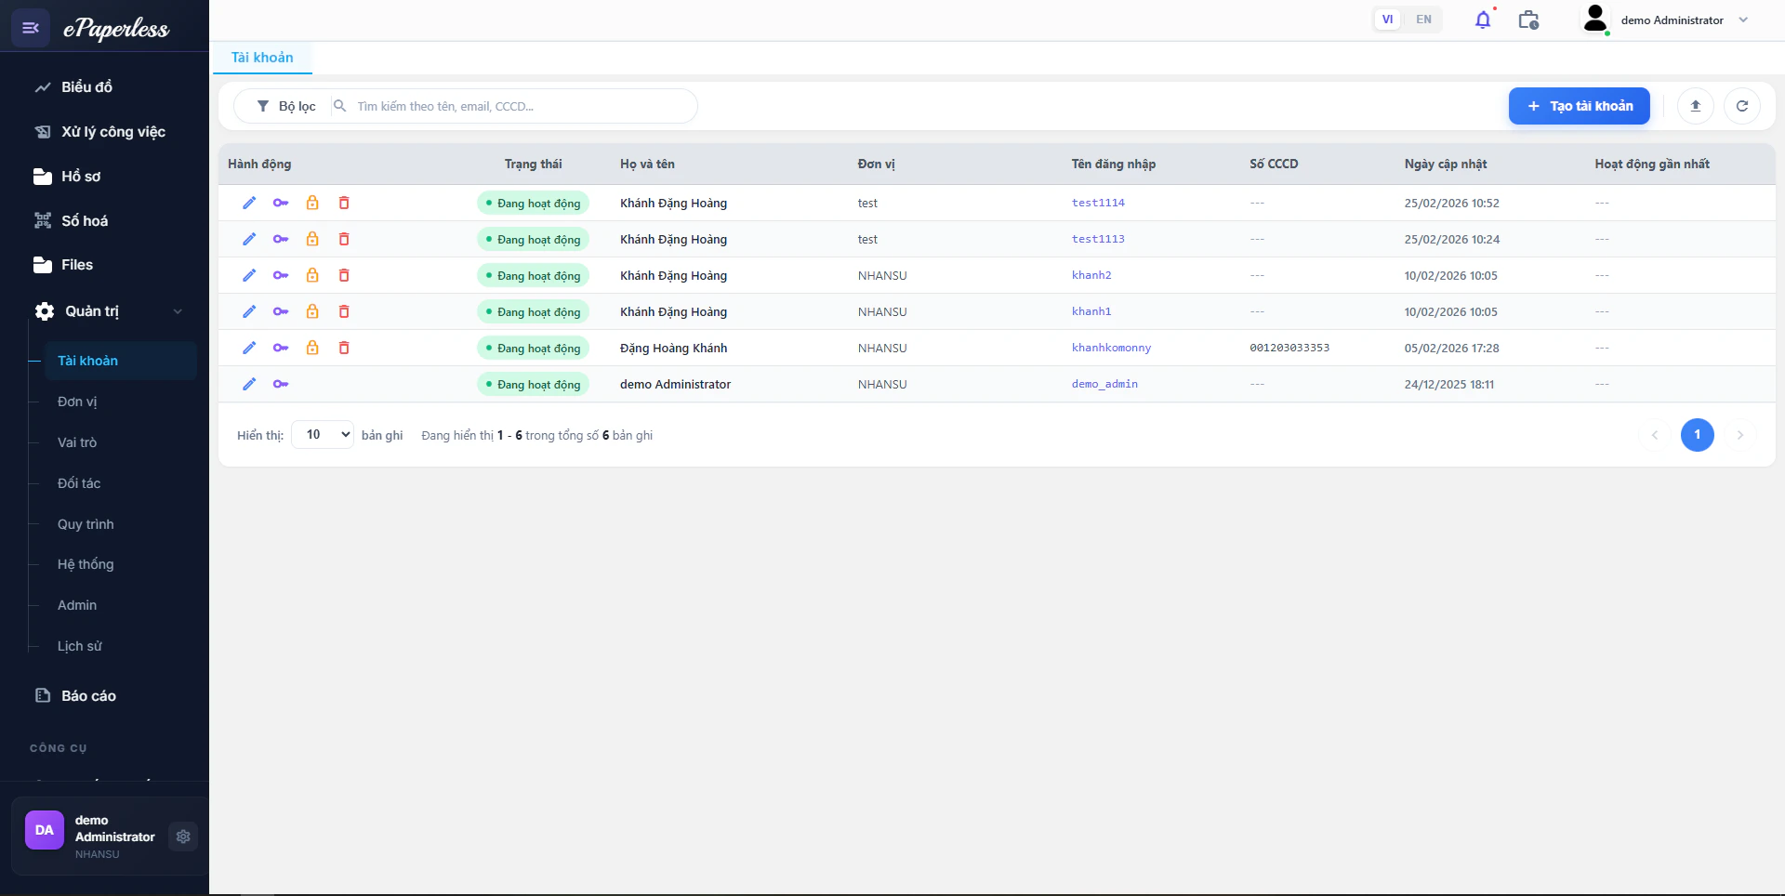
Task: Click the key icon for khanh2
Action: 281,275
